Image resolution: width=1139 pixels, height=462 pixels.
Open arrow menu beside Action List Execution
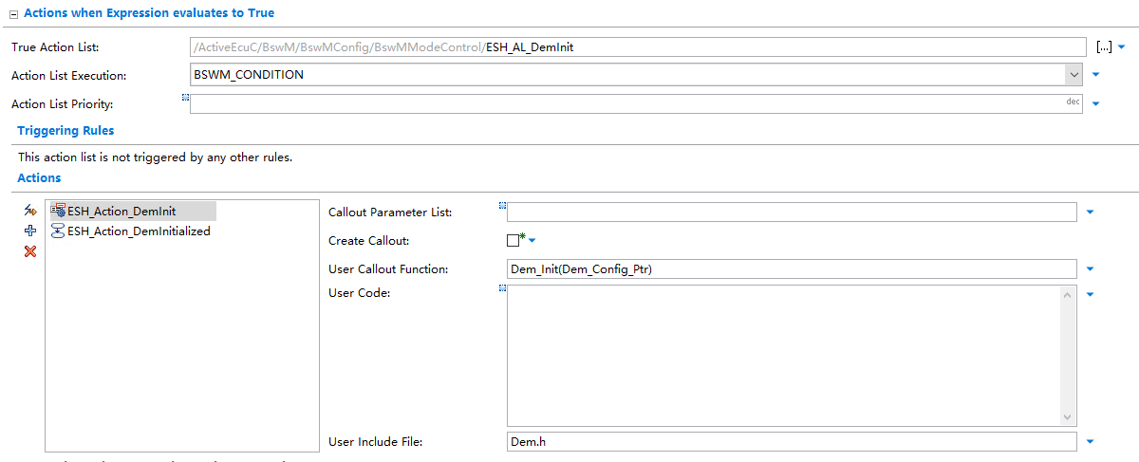click(1096, 74)
